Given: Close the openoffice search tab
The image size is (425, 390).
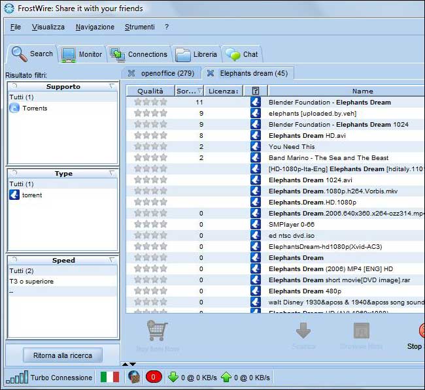Looking at the screenshot, I should [x=131, y=73].
